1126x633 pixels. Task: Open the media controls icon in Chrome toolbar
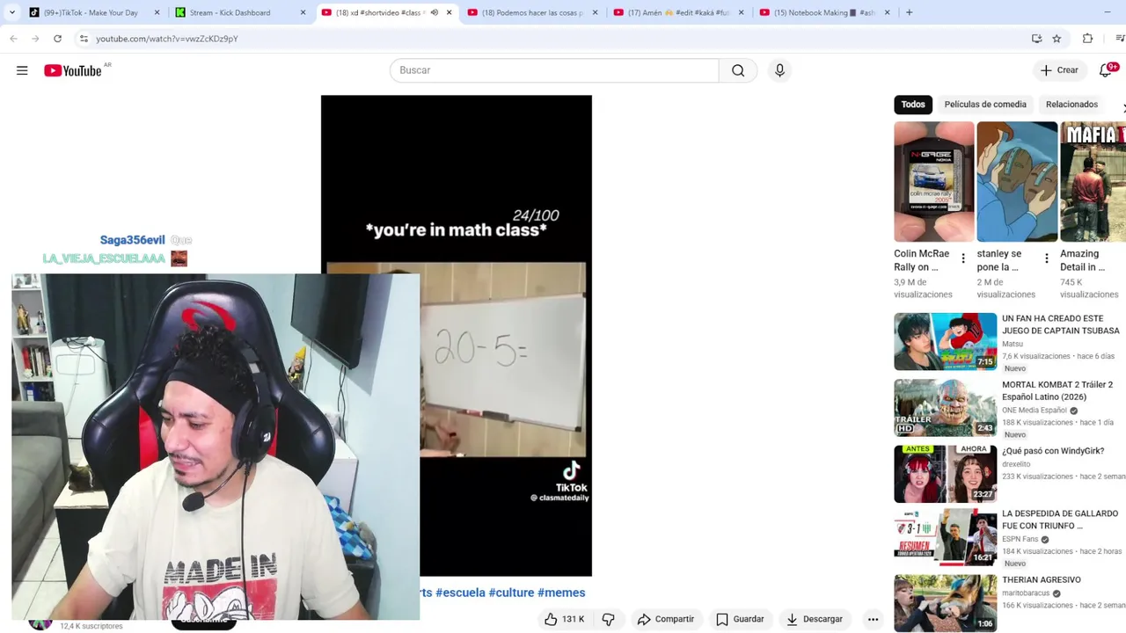1120,39
